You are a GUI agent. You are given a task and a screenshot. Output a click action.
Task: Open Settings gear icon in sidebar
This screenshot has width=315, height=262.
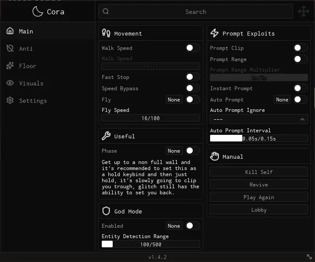(x=10, y=100)
